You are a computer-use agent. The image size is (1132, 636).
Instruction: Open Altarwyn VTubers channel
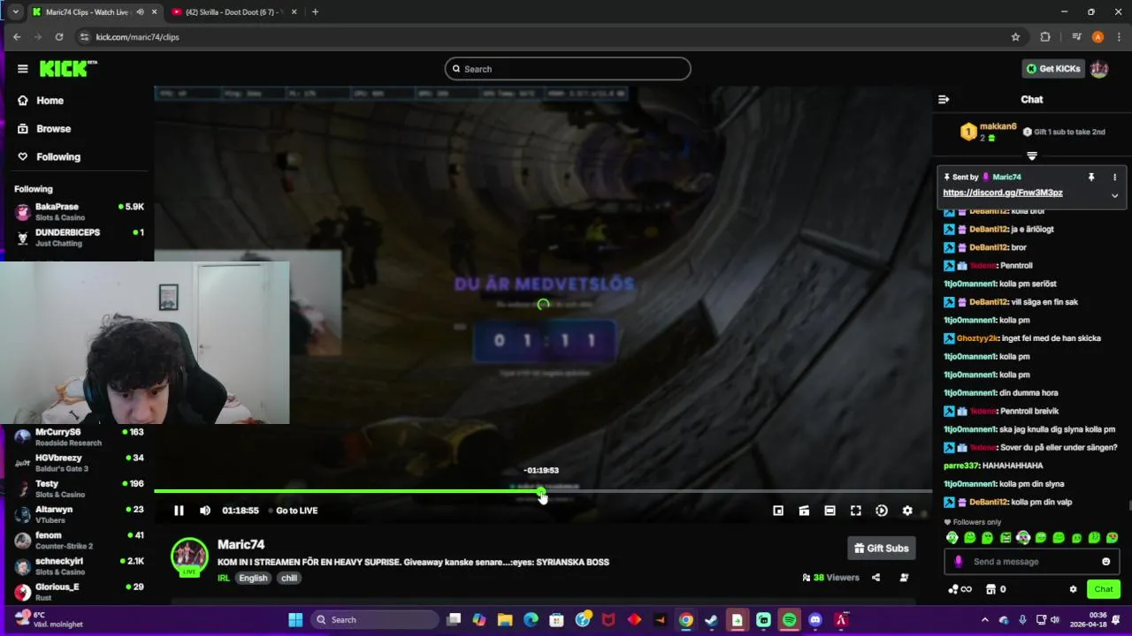pos(79,514)
